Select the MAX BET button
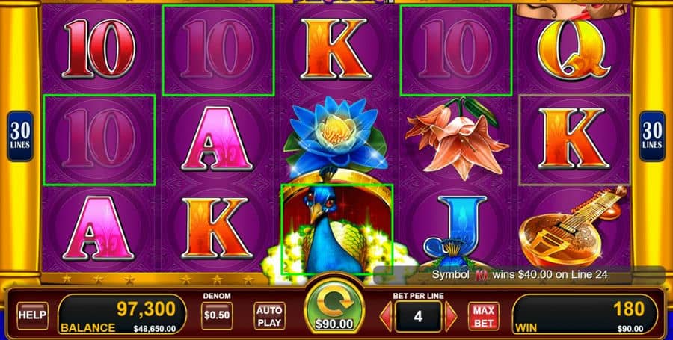 click(x=483, y=316)
